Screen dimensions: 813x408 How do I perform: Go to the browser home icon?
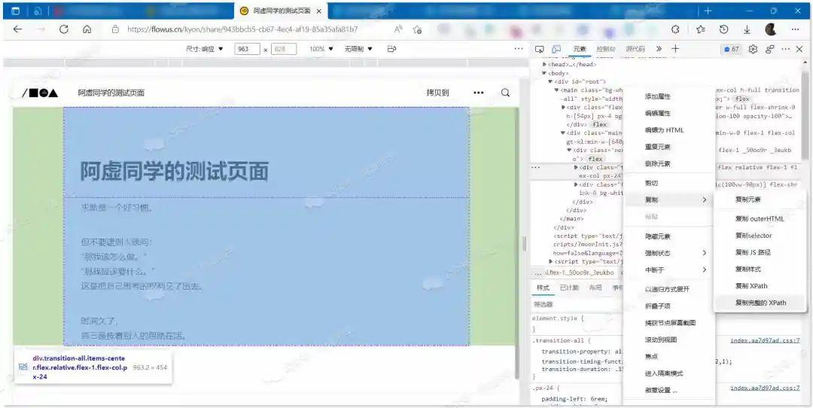point(87,29)
